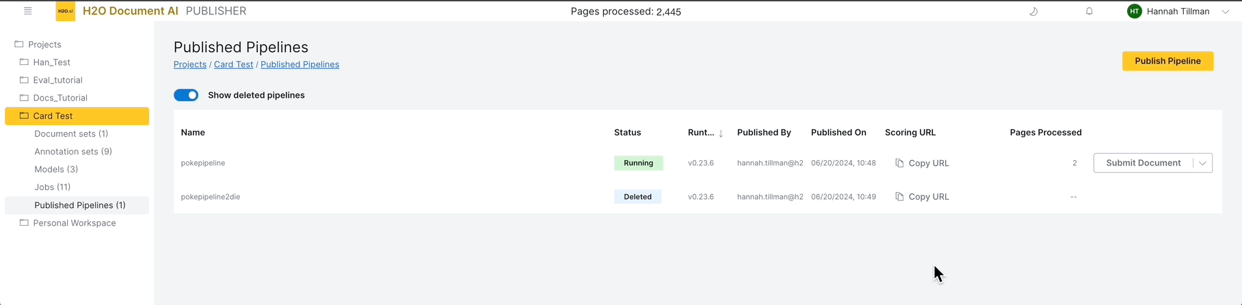Click the Deleted status badge
Viewport: 1242px width, 305px height.
637,196
